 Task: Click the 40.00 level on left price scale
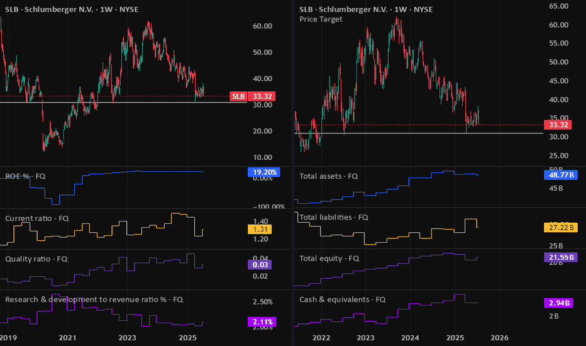point(262,78)
